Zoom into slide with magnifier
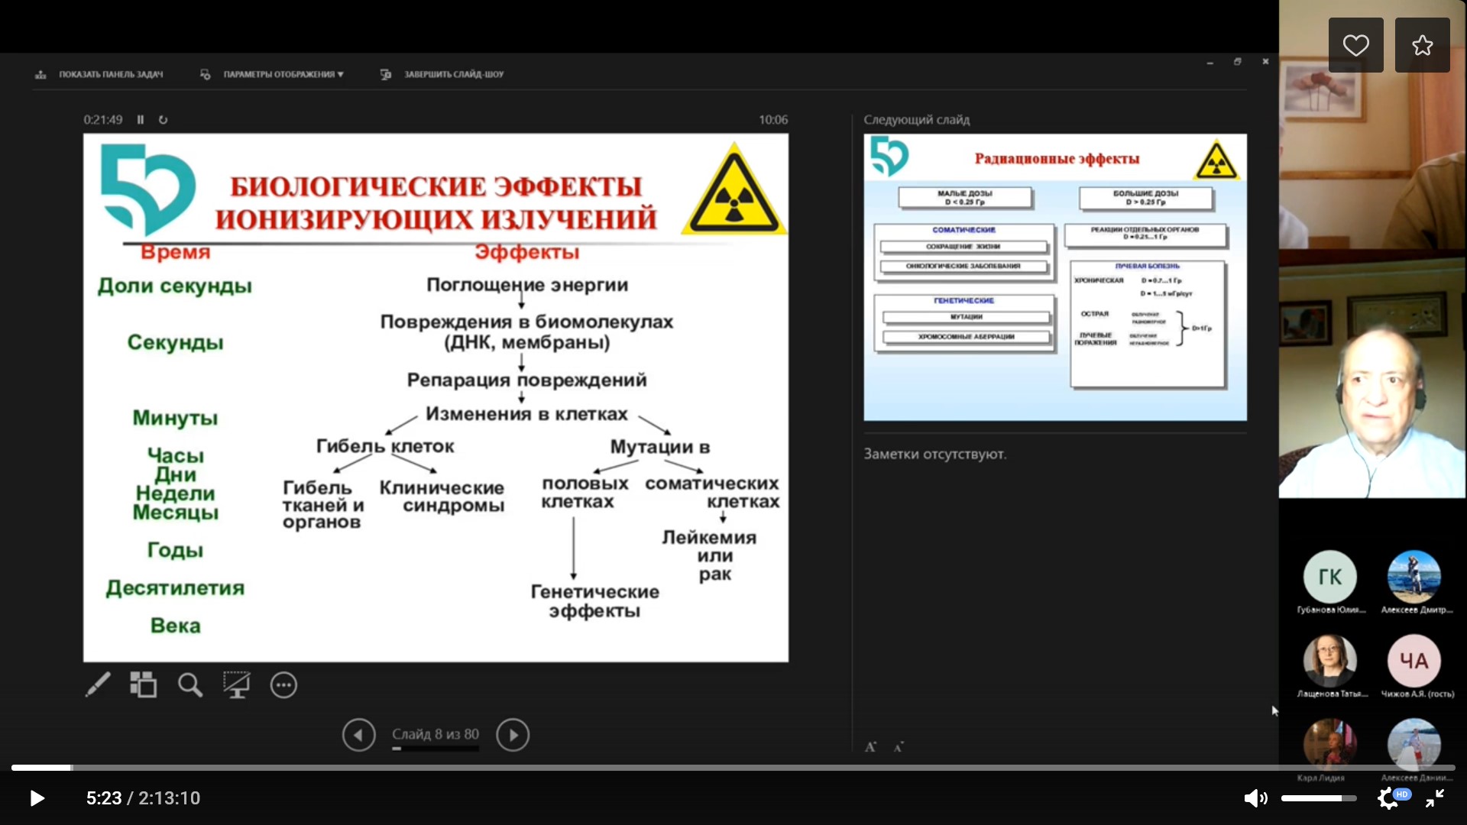This screenshot has height=825, width=1467. tap(190, 684)
